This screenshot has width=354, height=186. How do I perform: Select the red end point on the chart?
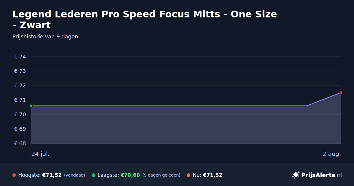341,93
